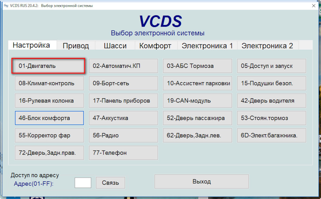Select 05-Доступ и запуск module

[271, 66]
